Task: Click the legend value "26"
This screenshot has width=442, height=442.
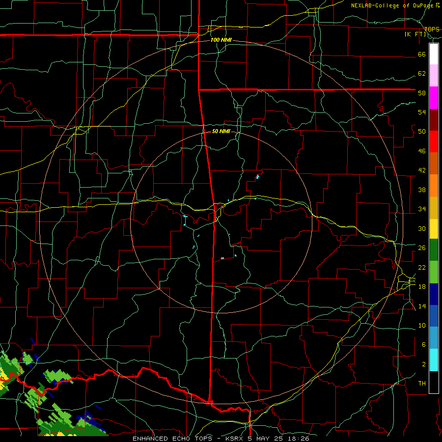Action: click(x=422, y=248)
